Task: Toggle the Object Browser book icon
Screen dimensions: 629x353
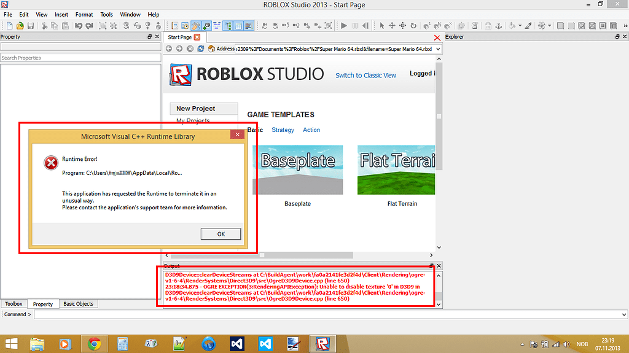Action: click(x=175, y=26)
